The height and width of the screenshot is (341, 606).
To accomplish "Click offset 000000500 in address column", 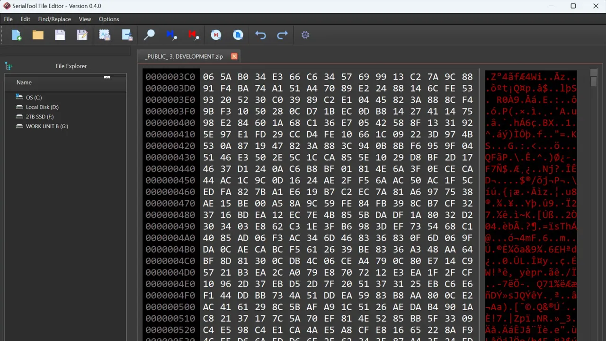I will pyautogui.click(x=170, y=307).
